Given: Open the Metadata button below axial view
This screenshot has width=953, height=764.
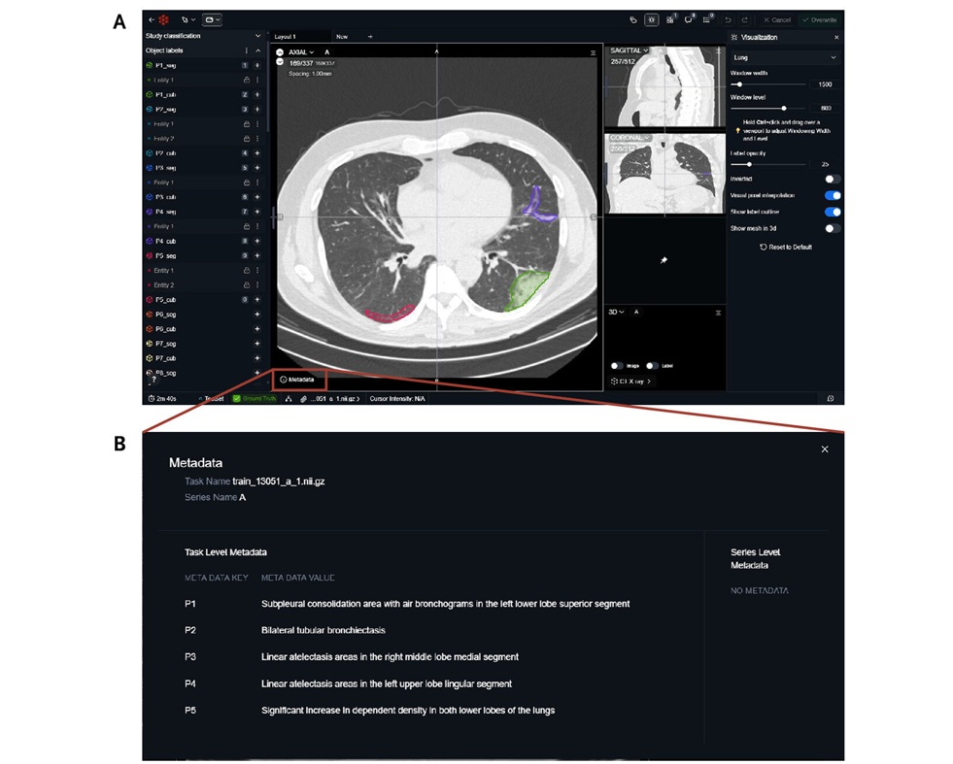Looking at the screenshot, I should click(x=297, y=380).
